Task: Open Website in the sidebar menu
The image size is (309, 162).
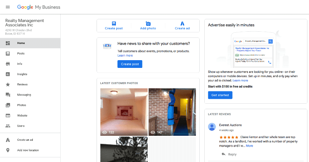Action: tap(30, 116)
